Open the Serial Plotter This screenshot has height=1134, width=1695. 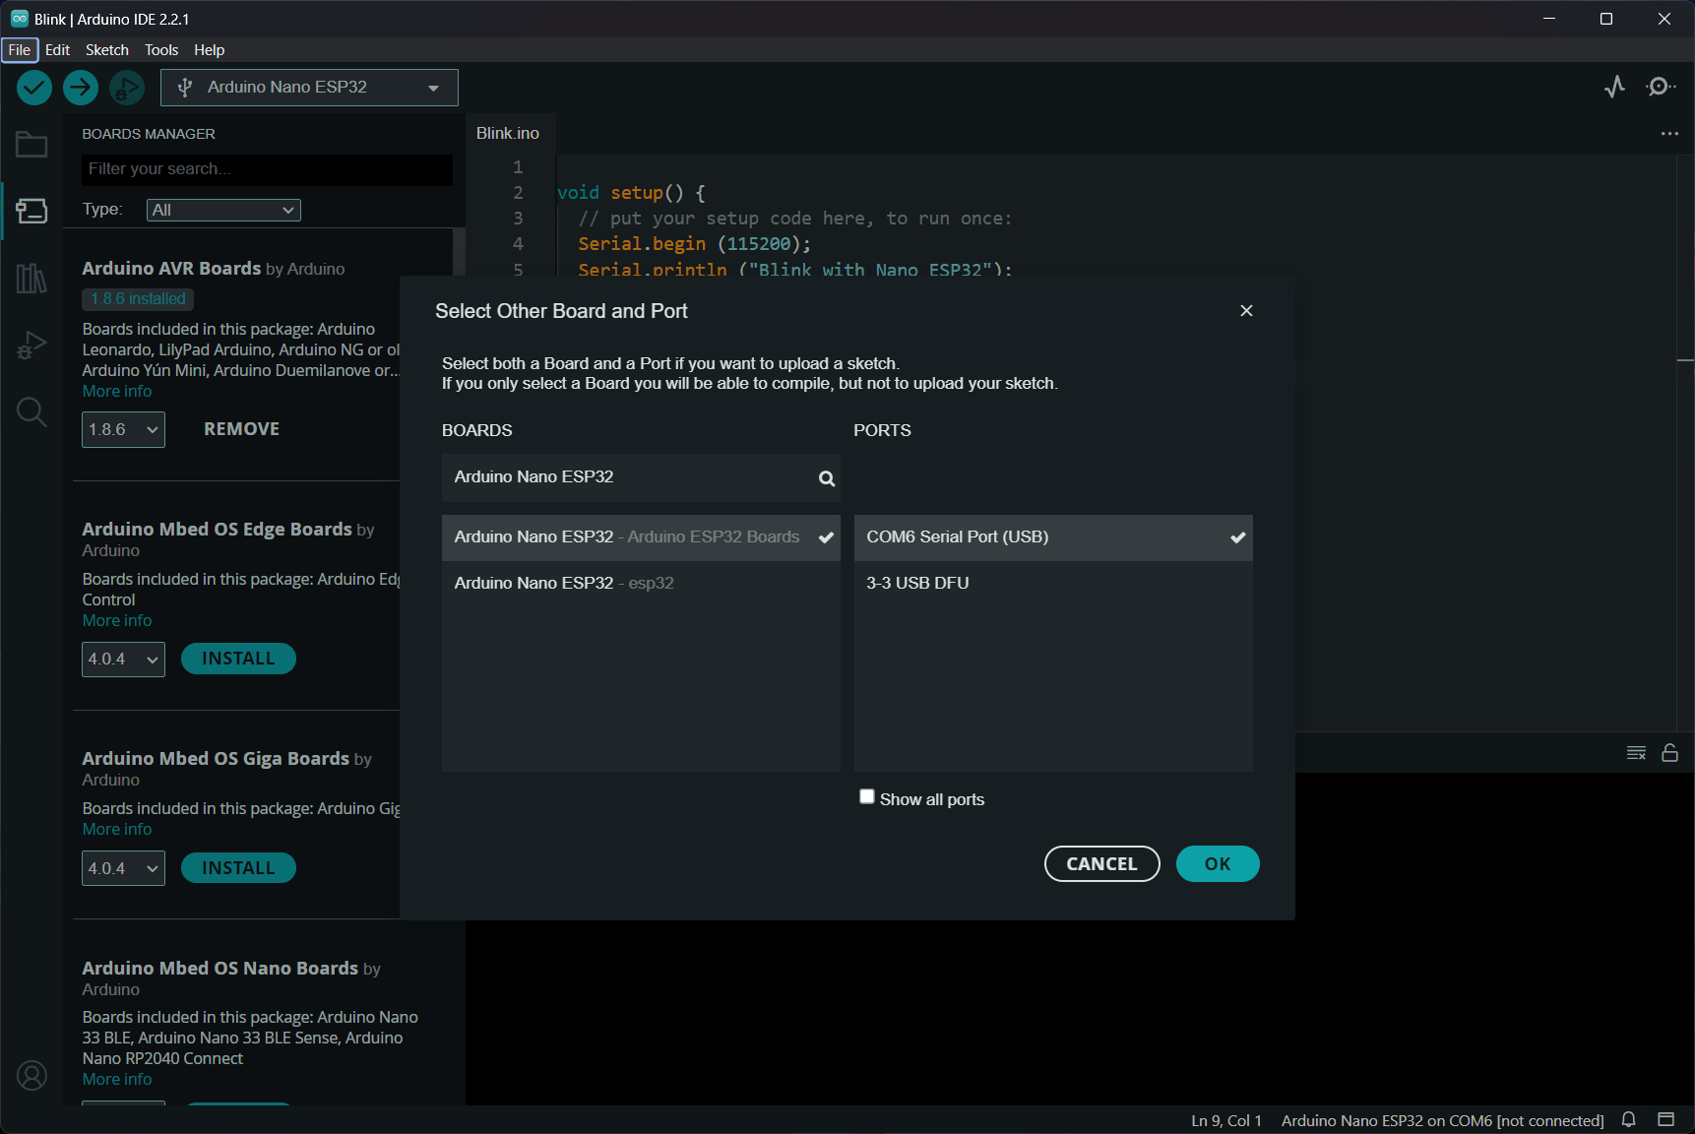pos(1614,87)
